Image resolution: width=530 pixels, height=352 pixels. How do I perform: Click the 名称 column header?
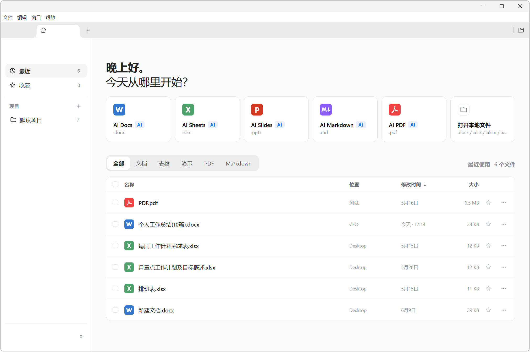click(129, 185)
